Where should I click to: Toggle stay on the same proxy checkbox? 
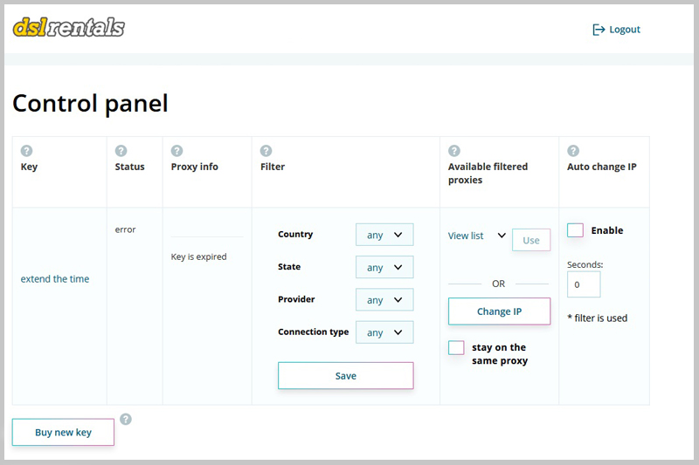(456, 347)
